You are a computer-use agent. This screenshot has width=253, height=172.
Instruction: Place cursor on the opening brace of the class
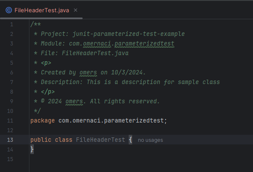[x=130, y=140]
